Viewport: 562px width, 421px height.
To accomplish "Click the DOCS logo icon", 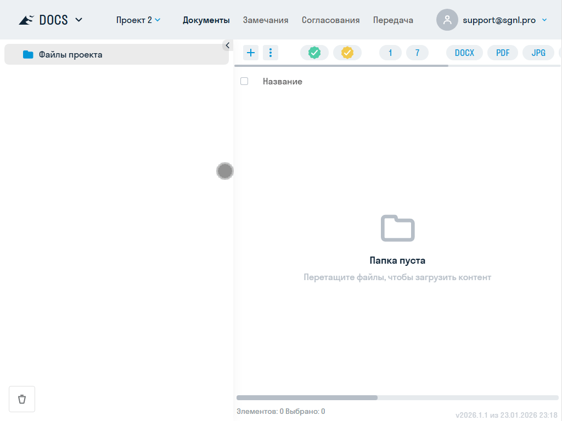I will click(26, 20).
